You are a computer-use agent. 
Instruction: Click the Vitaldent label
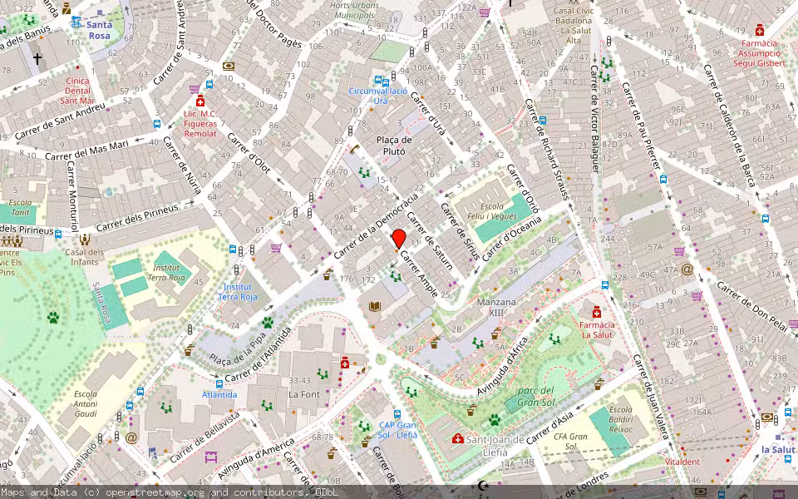(x=682, y=462)
